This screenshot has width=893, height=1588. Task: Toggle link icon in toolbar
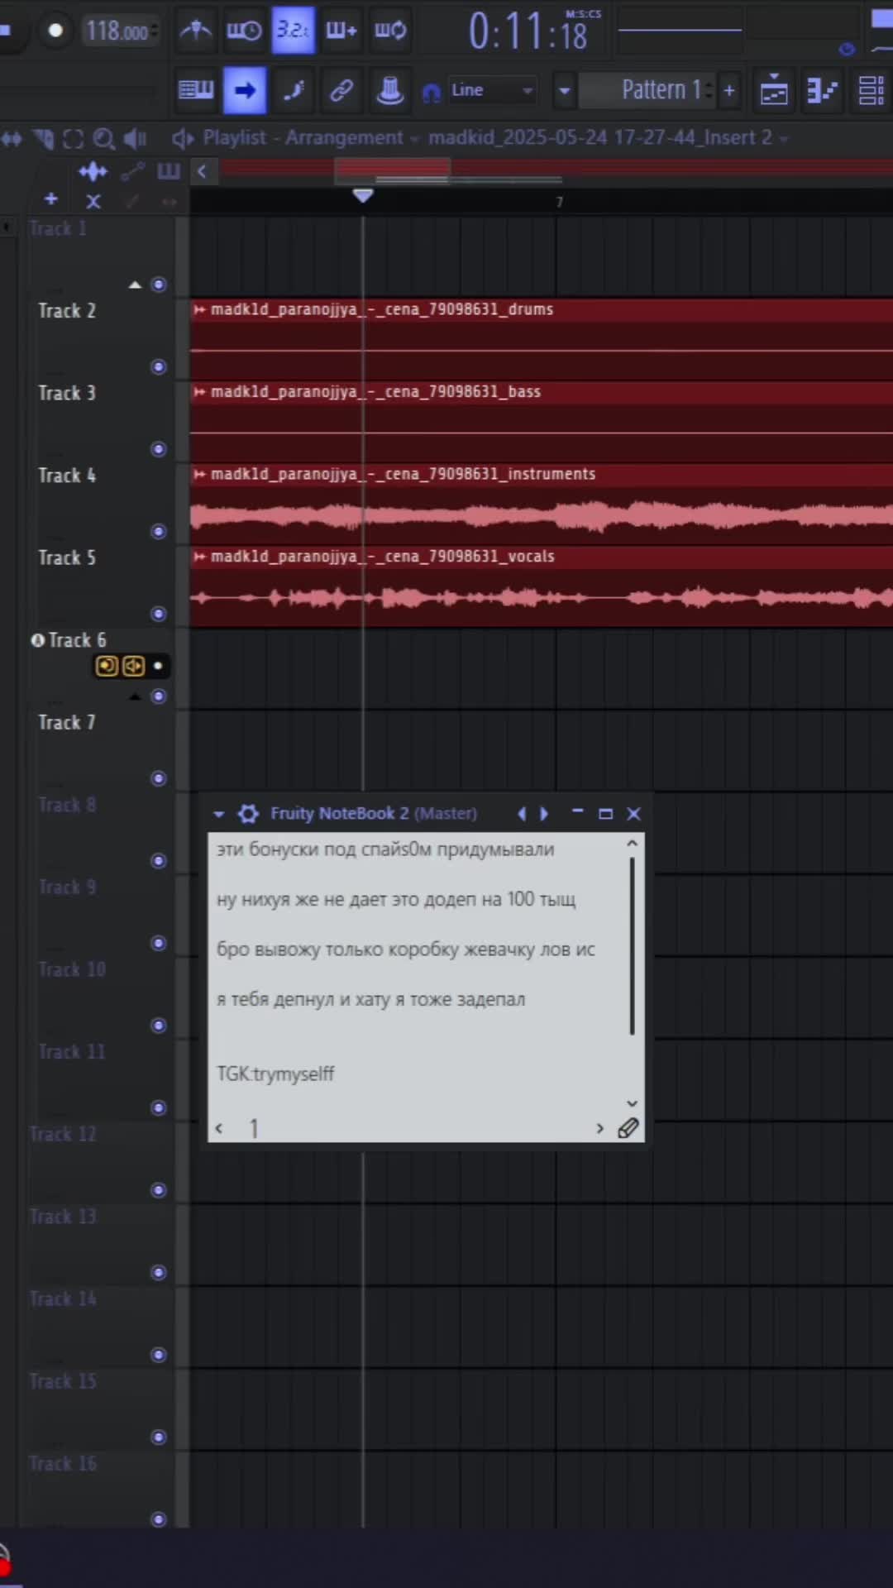click(x=341, y=90)
